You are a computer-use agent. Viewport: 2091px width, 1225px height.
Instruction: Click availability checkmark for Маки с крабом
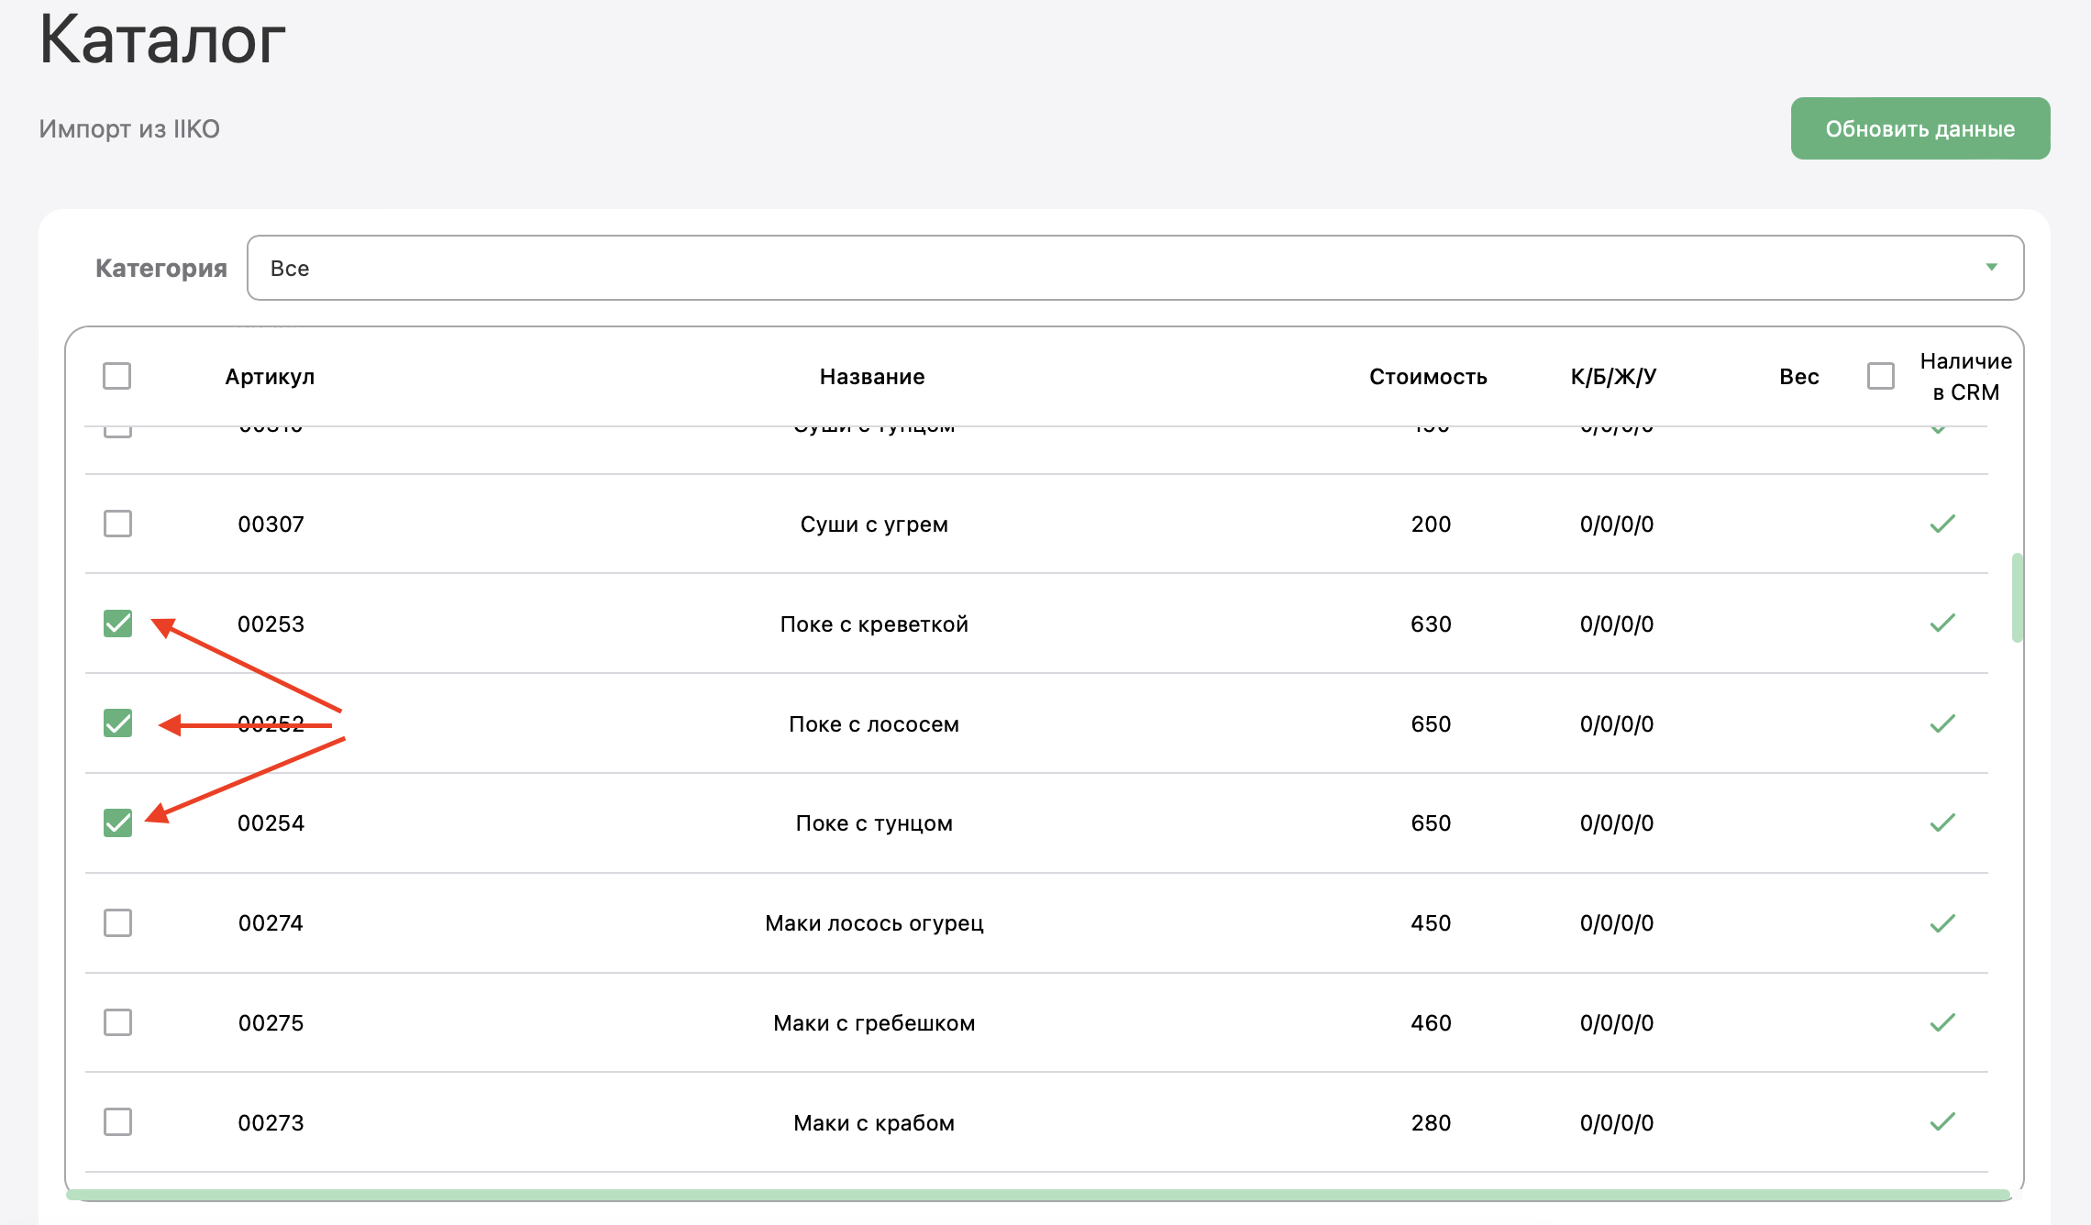[x=1942, y=1121]
